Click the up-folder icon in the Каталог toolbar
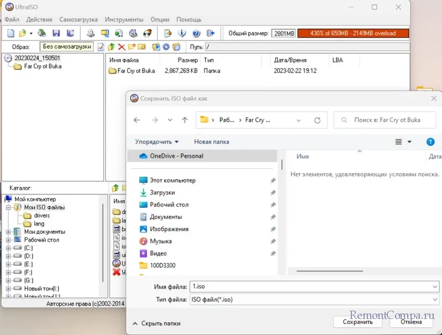Viewport: 442px width, 335px height. pos(115,188)
